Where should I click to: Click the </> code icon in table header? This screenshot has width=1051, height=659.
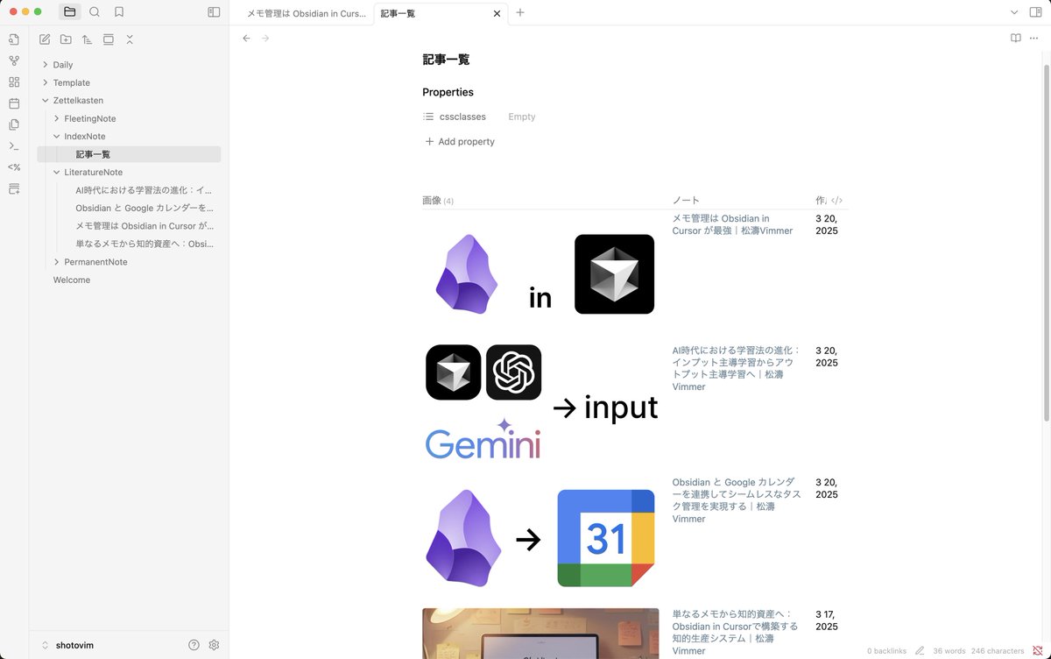coord(836,201)
